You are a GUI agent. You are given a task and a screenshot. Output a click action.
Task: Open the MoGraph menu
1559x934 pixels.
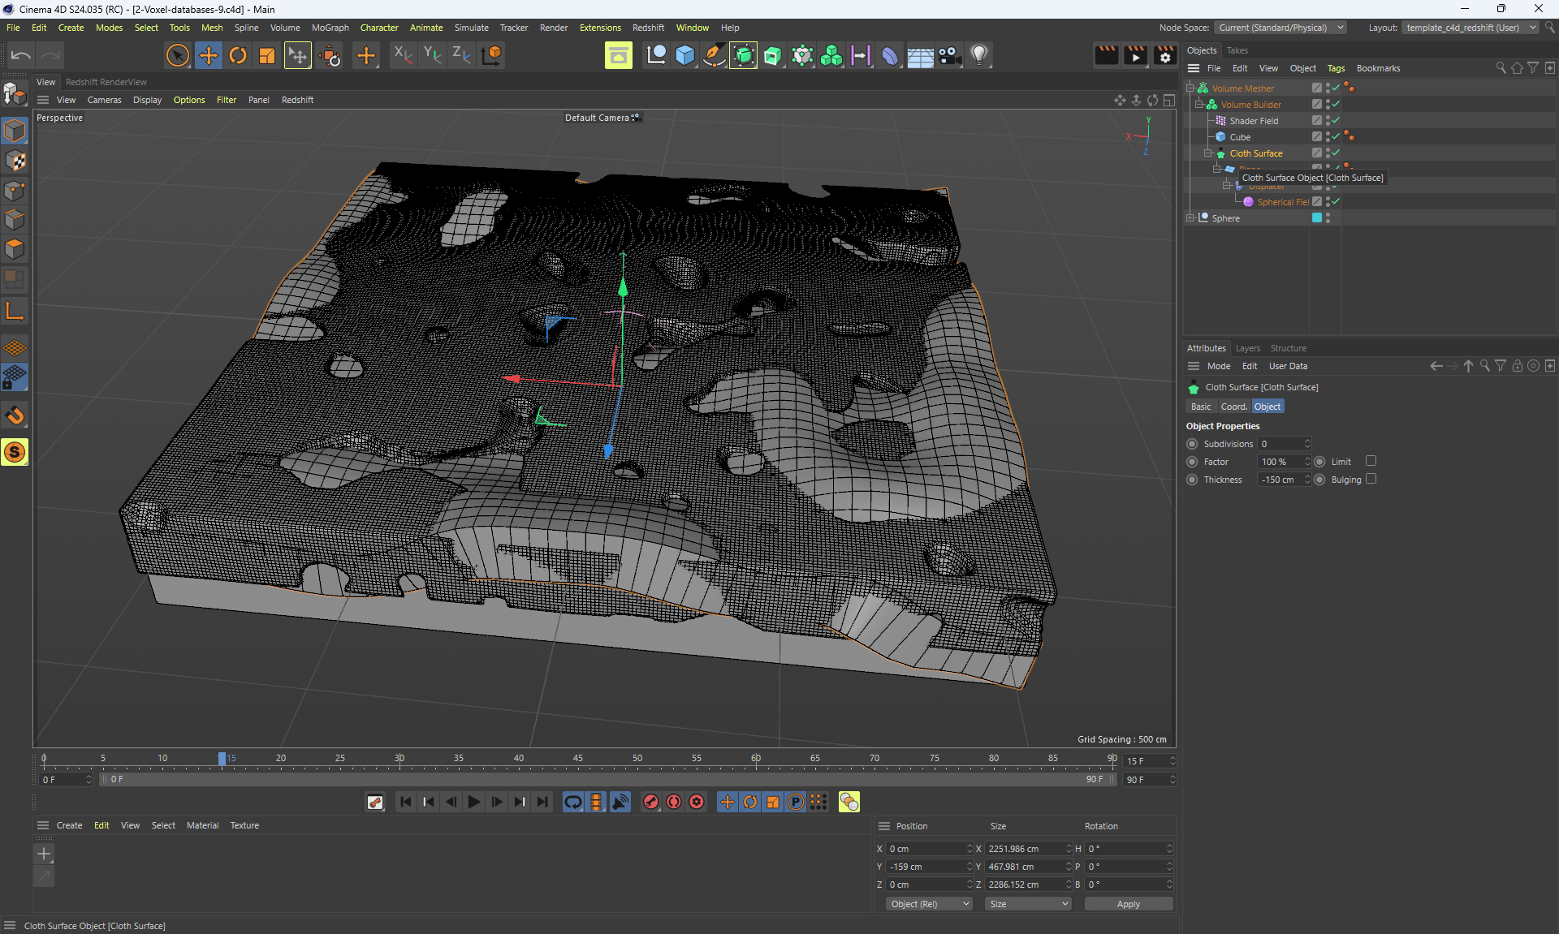[x=330, y=28]
